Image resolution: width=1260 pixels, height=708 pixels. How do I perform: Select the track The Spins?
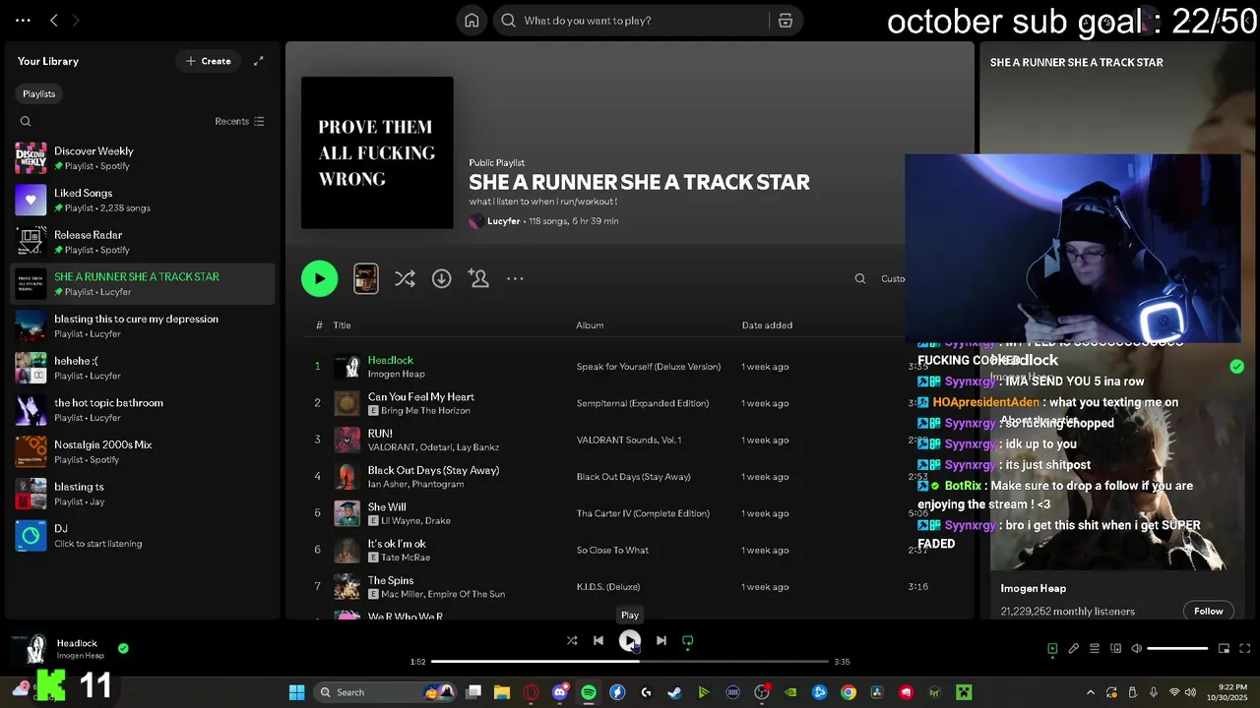[391, 580]
